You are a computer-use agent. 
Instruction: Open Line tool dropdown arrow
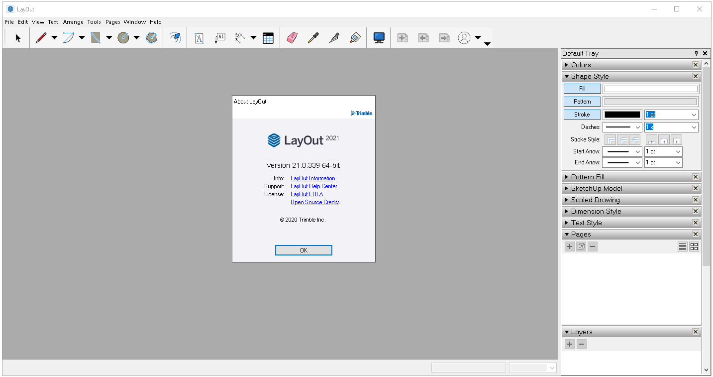pos(54,38)
